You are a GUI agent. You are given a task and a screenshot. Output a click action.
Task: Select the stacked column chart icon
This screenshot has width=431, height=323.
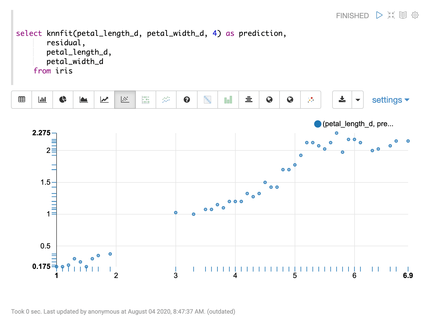[228, 100]
